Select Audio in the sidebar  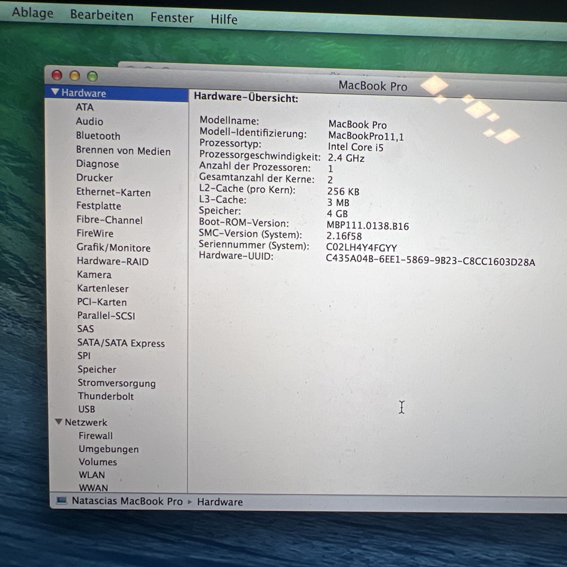89,122
